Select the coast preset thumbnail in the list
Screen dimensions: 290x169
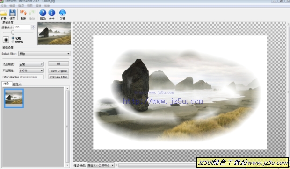pyautogui.click(x=14, y=99)
